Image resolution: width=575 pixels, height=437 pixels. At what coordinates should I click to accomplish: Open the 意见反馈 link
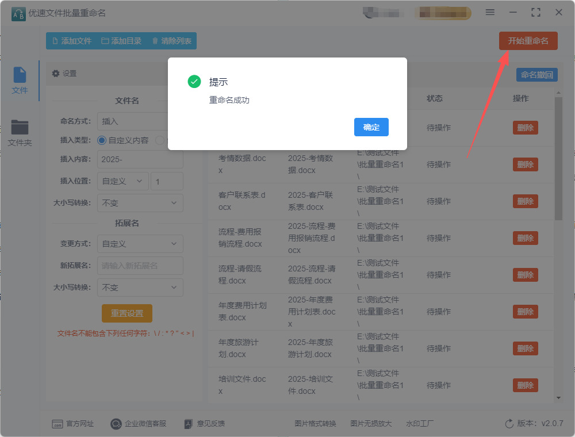[x=204, y=424]
